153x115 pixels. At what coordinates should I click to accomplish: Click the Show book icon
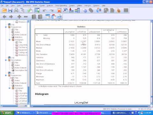[x=34, y=17]
